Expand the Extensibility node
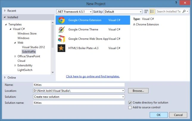 pos(15,65)
